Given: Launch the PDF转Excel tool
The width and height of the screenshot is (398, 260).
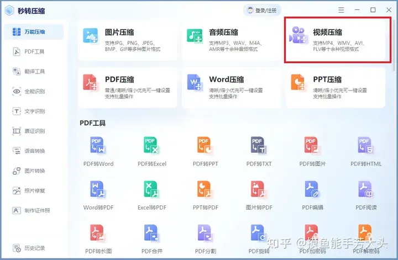Looking at the screenshot, I should [152, 152].
